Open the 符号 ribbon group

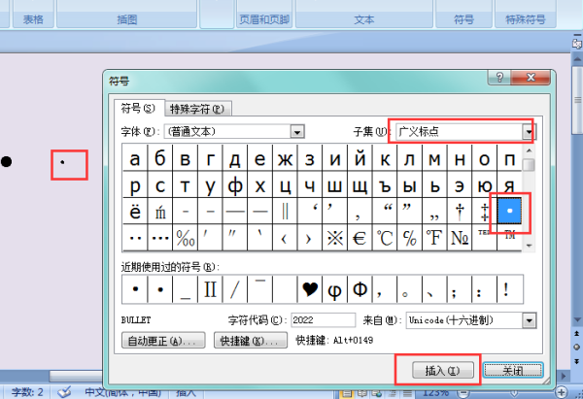463,19
